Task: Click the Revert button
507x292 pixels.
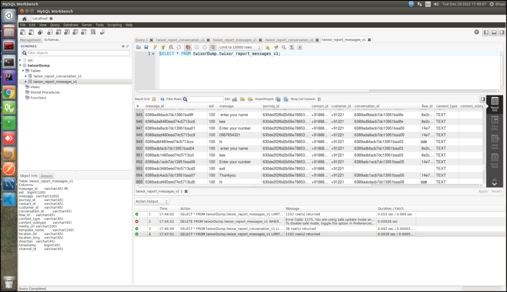Action: (x=496, y=191)
